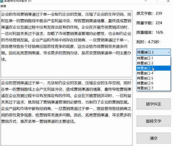Choose 降重接口 2 list option
The height and width of the screenshot is (146, 173).
pyautogui.click(x=154, y=63)
